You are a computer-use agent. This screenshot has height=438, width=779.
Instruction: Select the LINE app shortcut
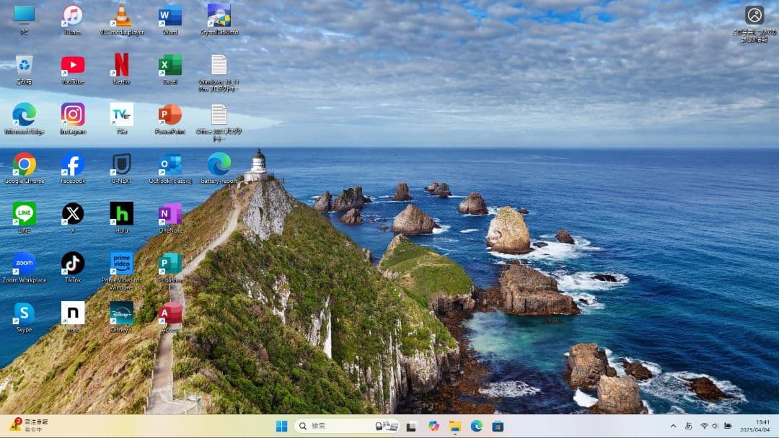point(24,214)
